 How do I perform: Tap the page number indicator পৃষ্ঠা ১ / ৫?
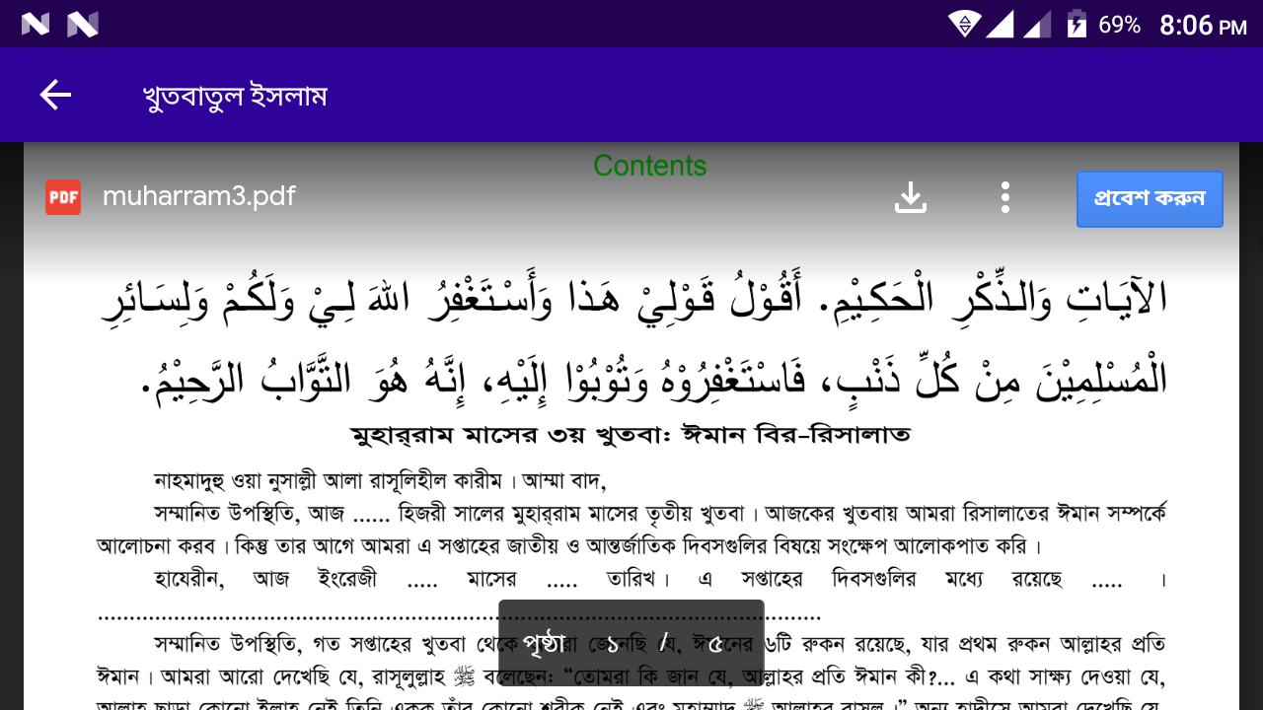[631, 643]
